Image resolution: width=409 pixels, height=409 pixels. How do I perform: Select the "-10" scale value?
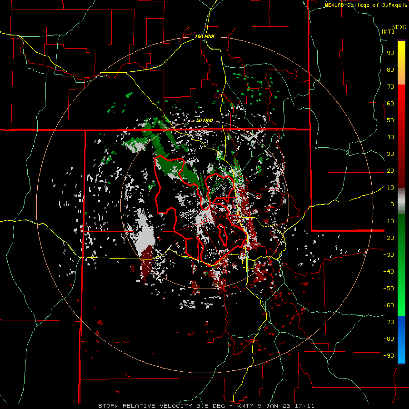(x=389, y=221)
